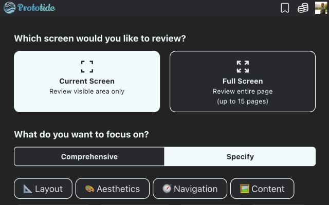Click the corner-brackets icon above Current Screen
The image size is (329, 205).
[87, 67]
